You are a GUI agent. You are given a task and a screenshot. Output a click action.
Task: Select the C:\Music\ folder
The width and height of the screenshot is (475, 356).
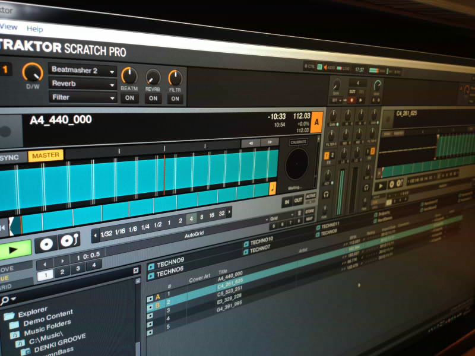tap(46, 338)
